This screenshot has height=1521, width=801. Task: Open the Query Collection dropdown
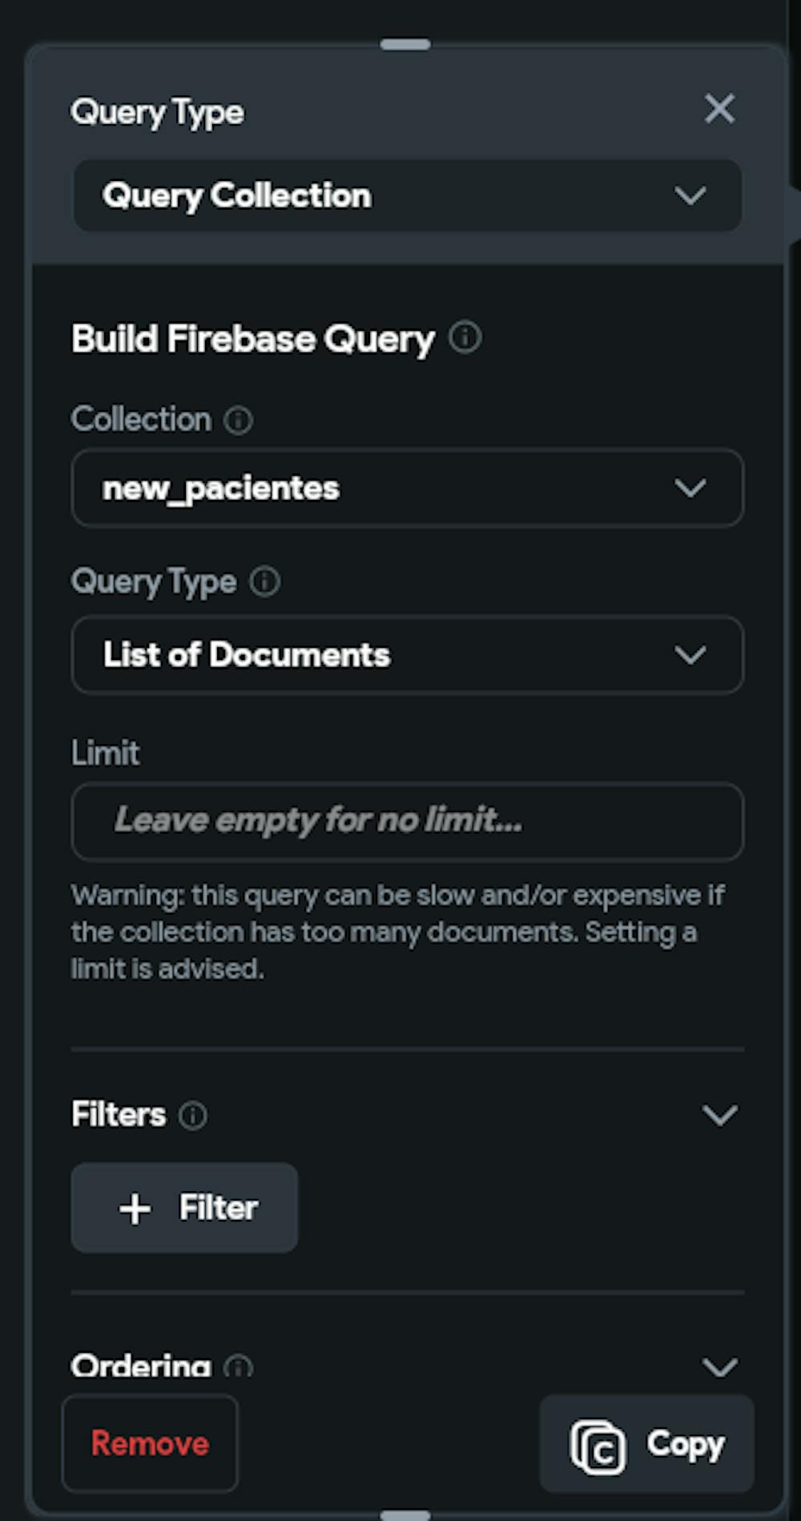pos(407,196)
